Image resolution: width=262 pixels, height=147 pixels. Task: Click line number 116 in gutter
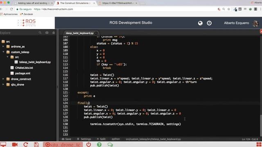65,75
